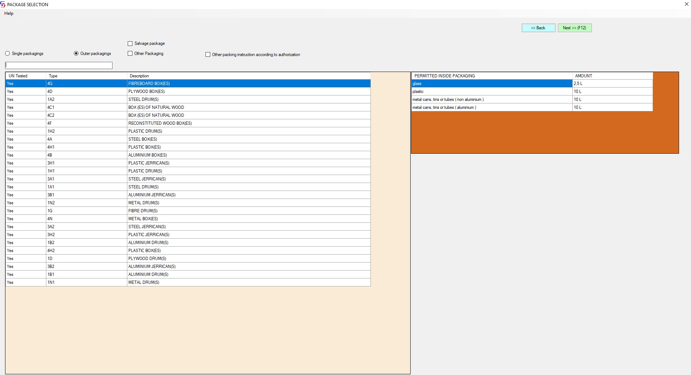
Task: Choose the Outer packagings radio option
Action: pos(76,54)
